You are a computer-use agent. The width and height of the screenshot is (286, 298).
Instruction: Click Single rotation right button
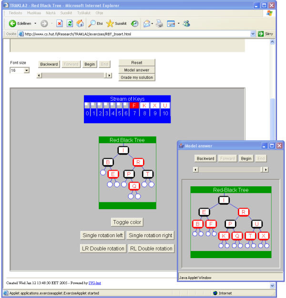(x=151, y=235)
